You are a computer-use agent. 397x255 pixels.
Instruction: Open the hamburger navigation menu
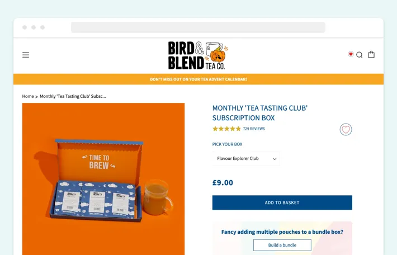(26, 55)
